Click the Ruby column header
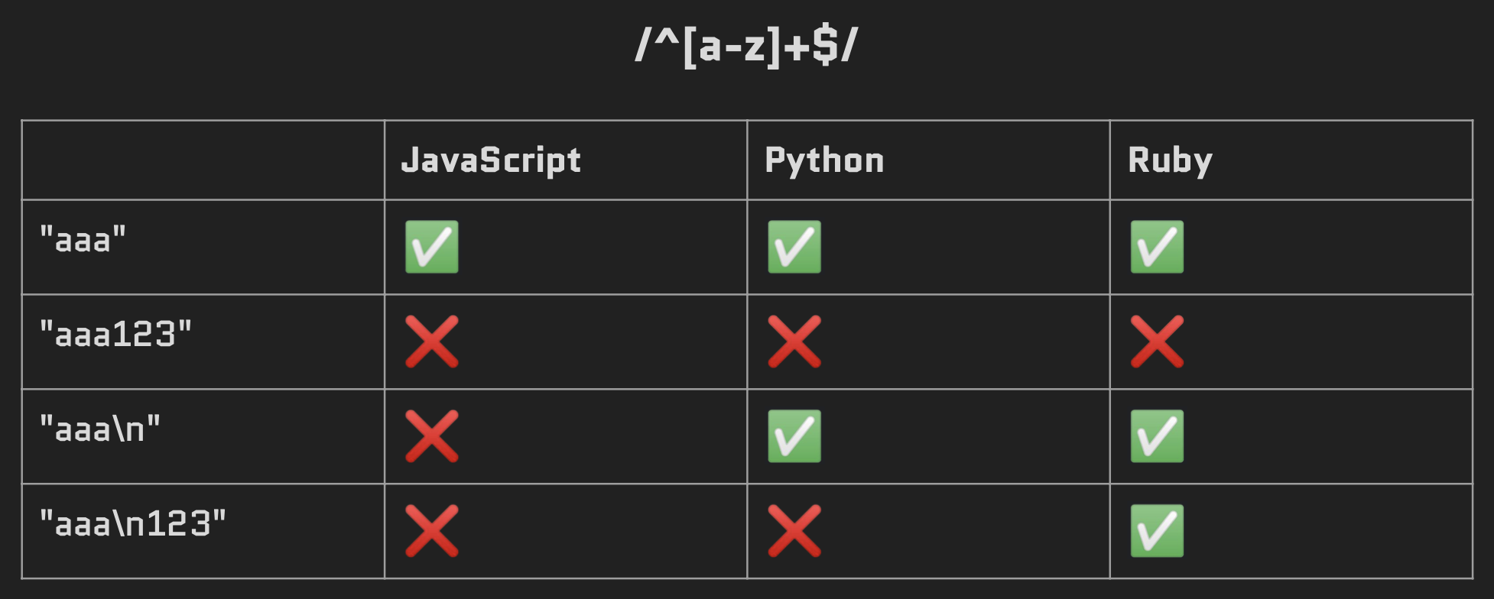Image resolution: width=1494 pixels, height=599 pixels. tap(1170, 160)
